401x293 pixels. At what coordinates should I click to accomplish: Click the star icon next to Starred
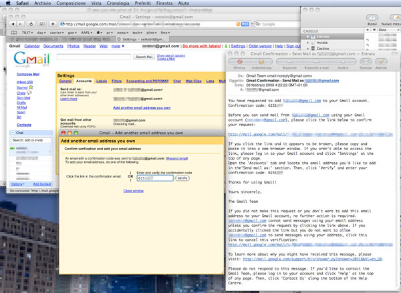pos(31,87)
